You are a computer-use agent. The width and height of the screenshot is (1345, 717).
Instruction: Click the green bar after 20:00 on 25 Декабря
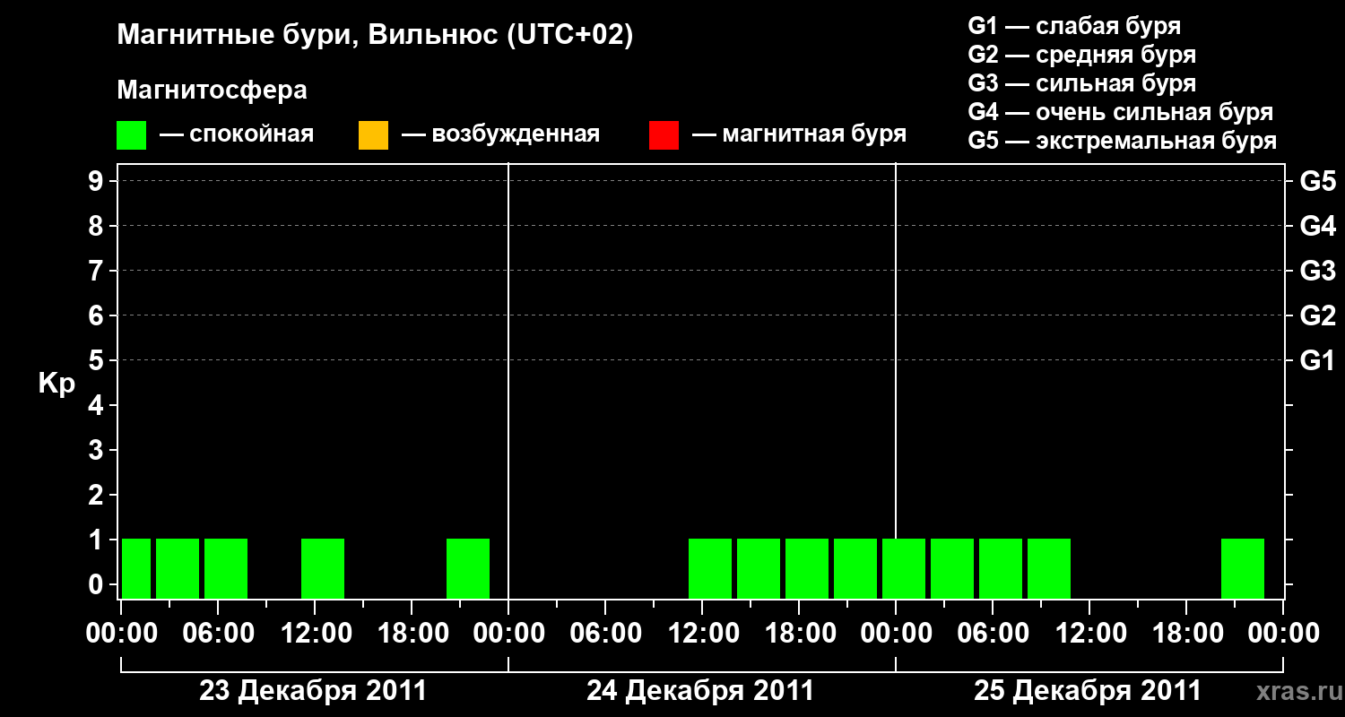click(x=1243, y=568)
